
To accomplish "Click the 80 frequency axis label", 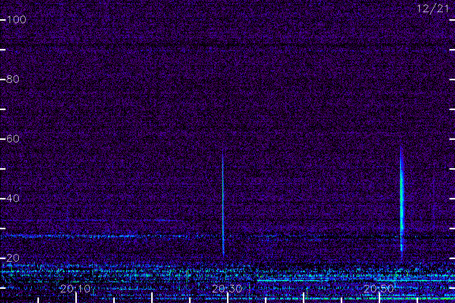I will pyautogui.click(x=13, y=79).
